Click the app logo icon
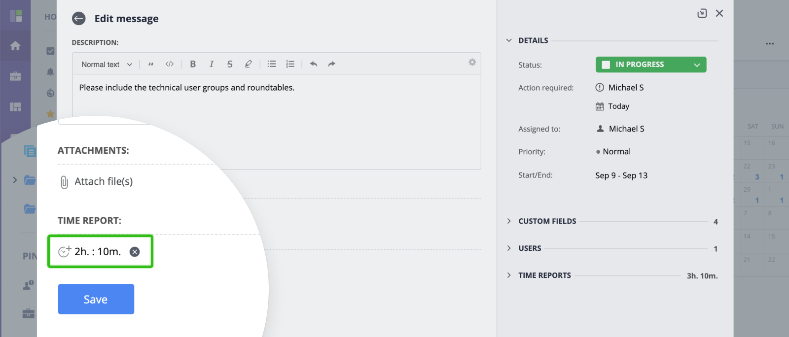 [16, 16]
